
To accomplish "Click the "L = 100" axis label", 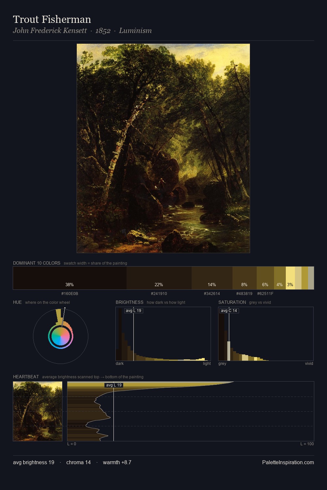I will point(307,444).
